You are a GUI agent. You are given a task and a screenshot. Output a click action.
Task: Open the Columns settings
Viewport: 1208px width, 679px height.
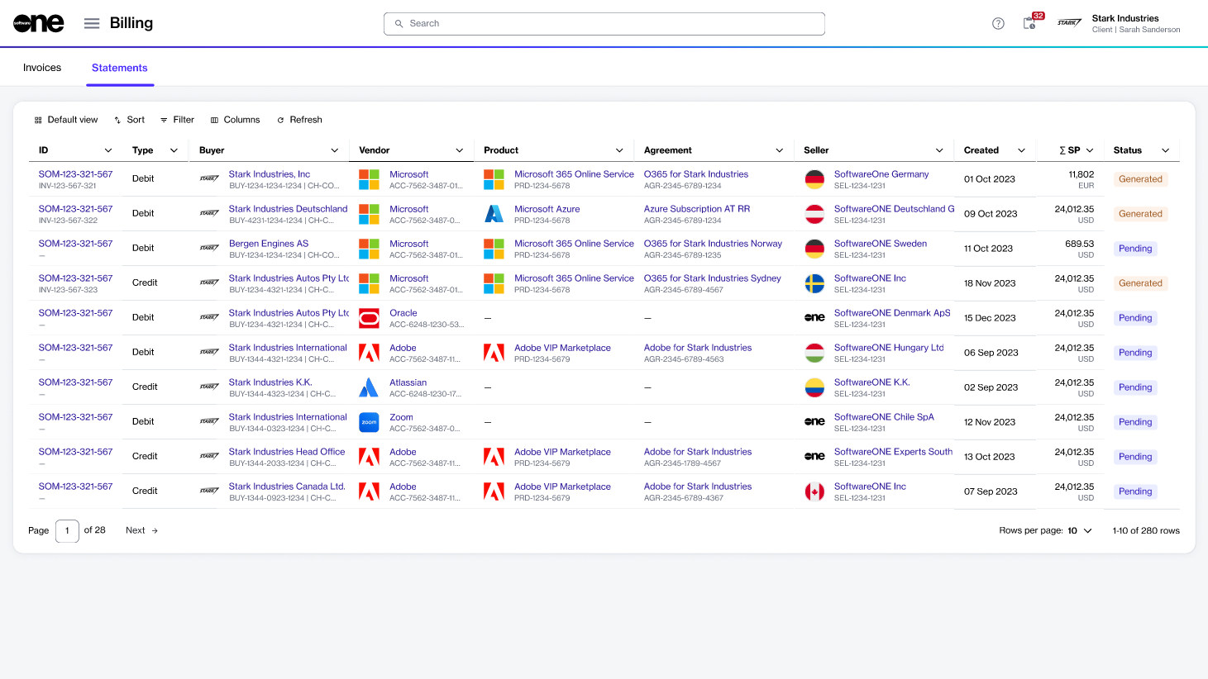tap(235, 120)
